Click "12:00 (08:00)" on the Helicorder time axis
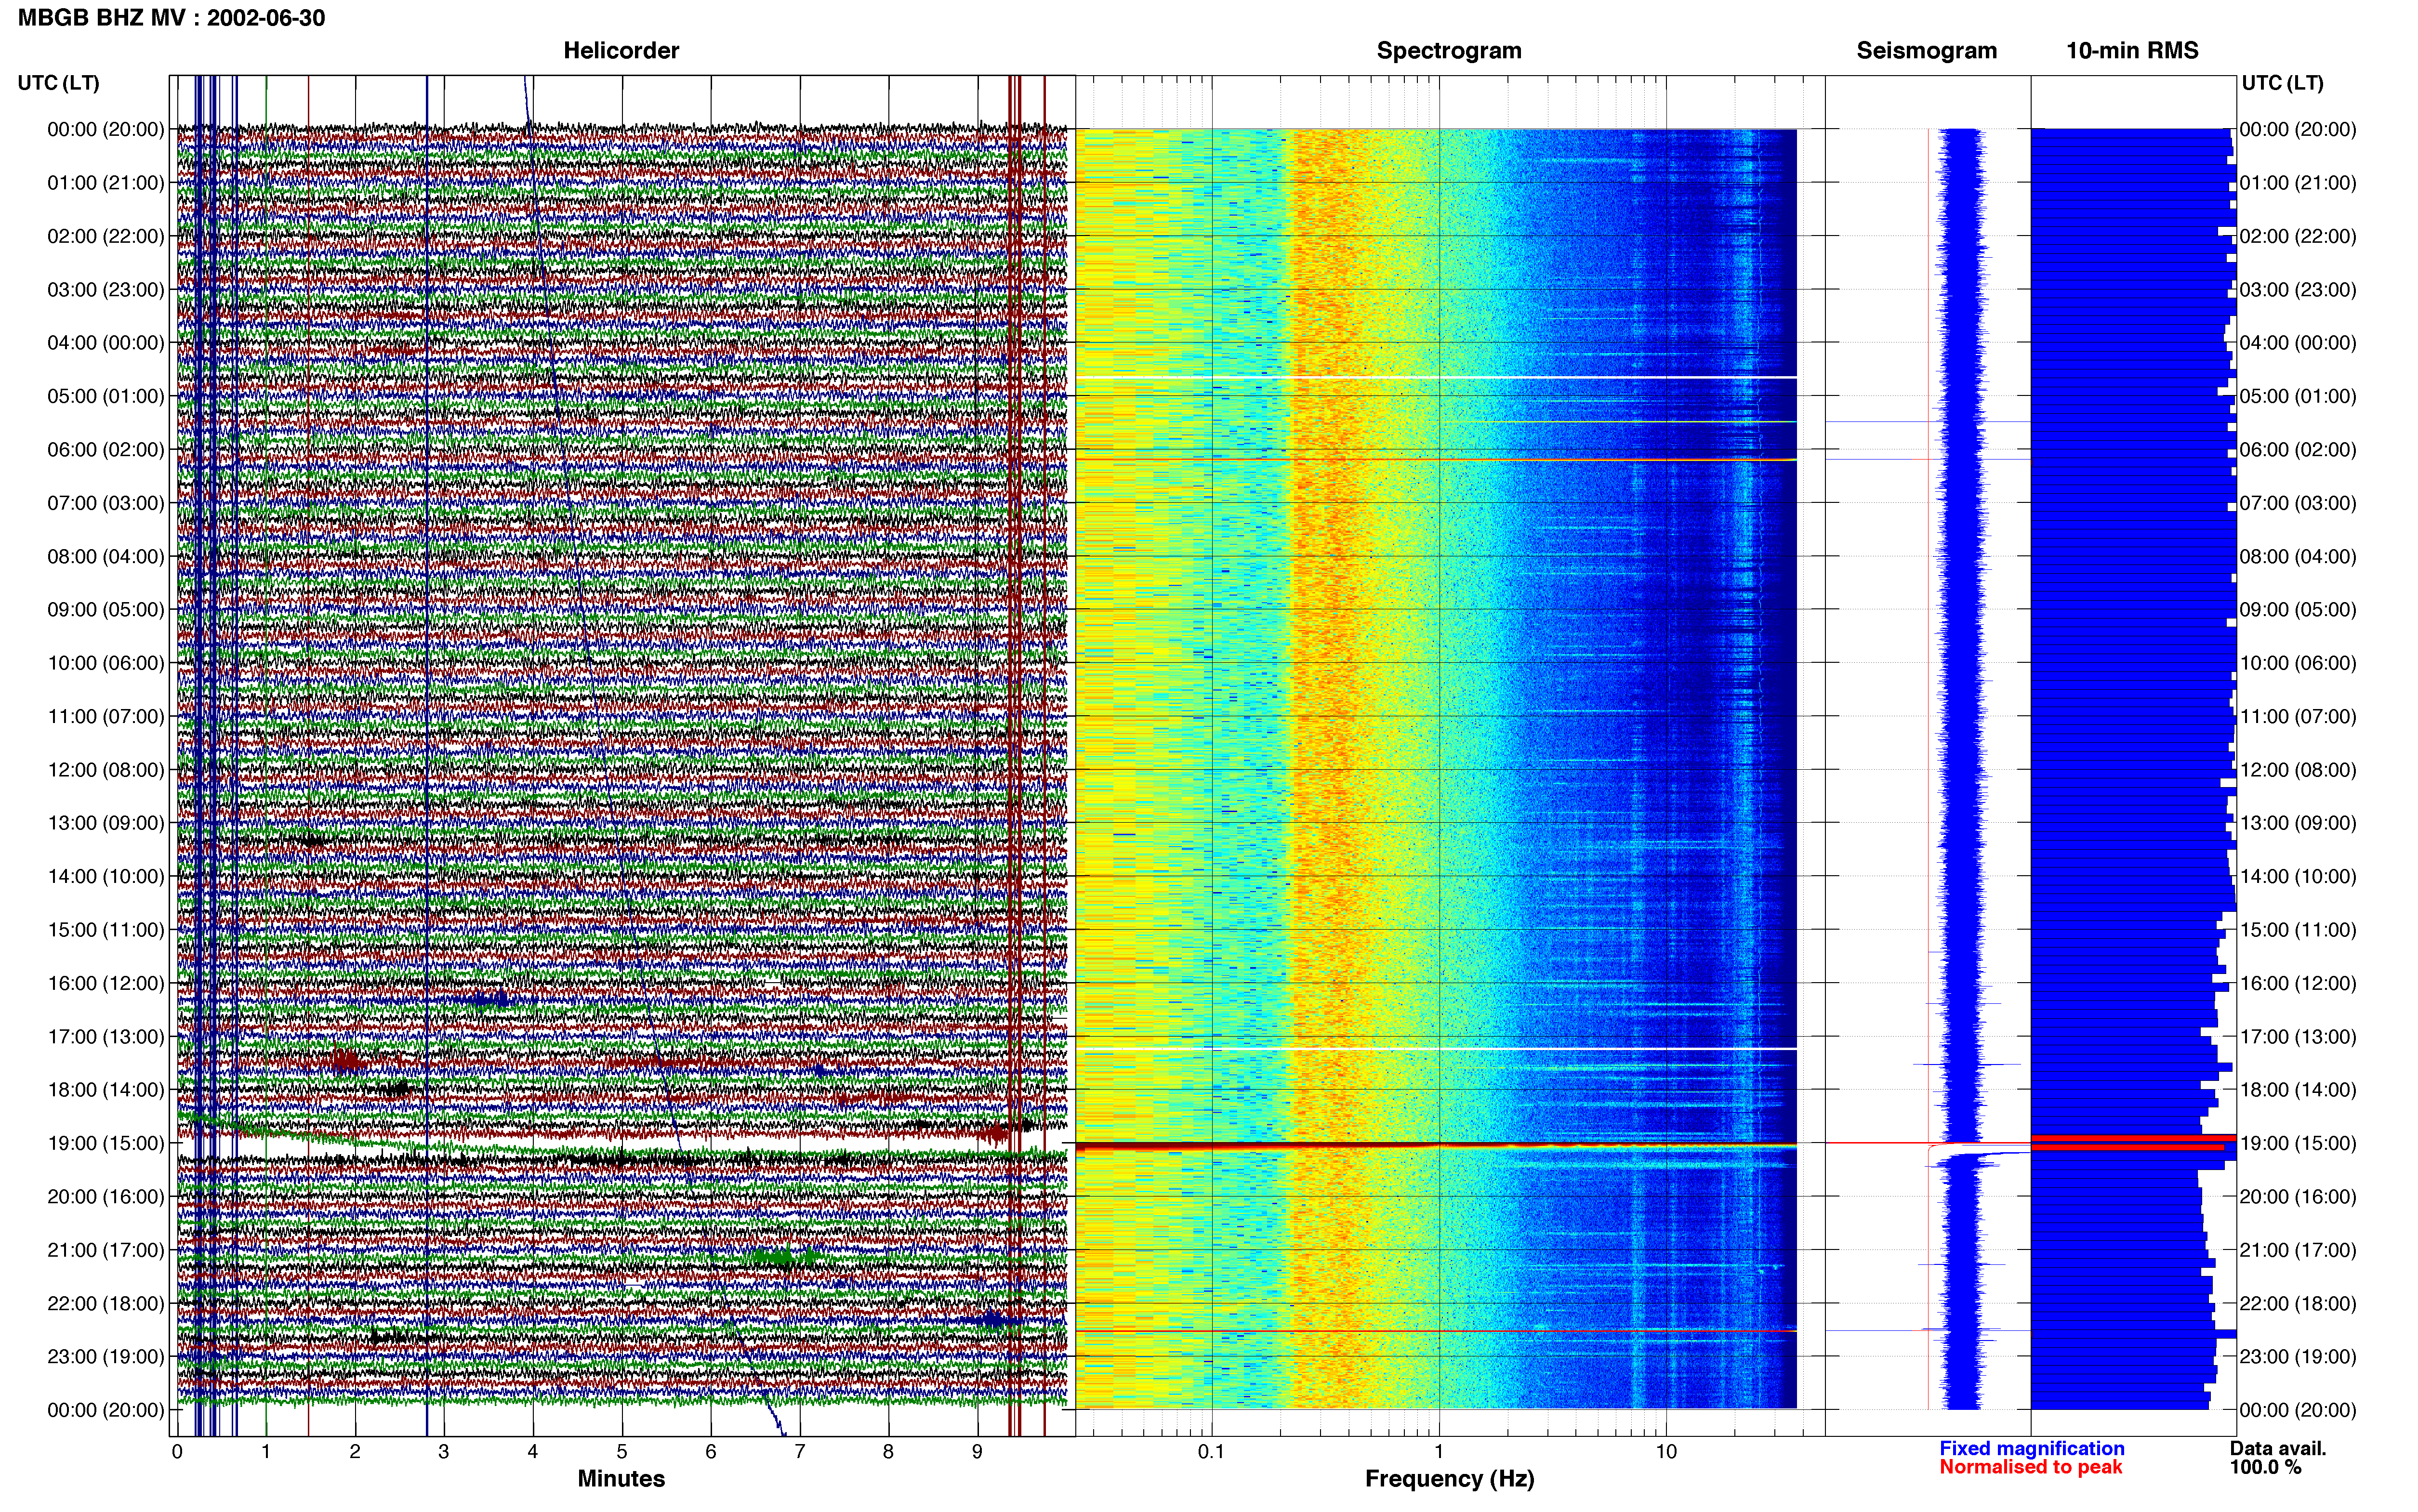2418x1512 pixels. (x=106, y=770)
